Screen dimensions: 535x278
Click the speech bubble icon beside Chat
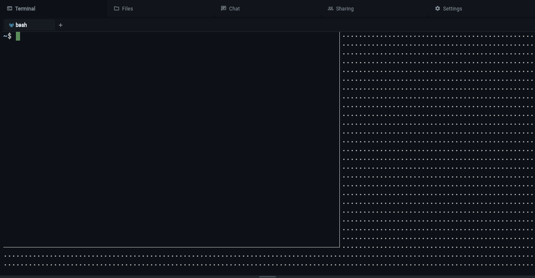tap(224, 8)
